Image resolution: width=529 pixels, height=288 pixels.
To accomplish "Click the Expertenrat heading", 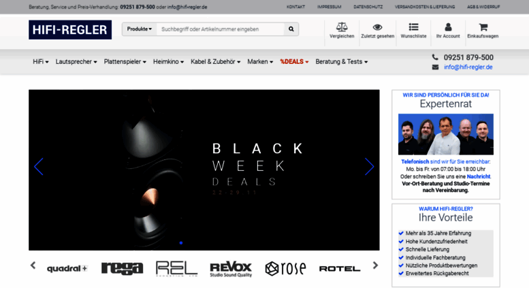I will pyautogui.click(x=446, y=104).
